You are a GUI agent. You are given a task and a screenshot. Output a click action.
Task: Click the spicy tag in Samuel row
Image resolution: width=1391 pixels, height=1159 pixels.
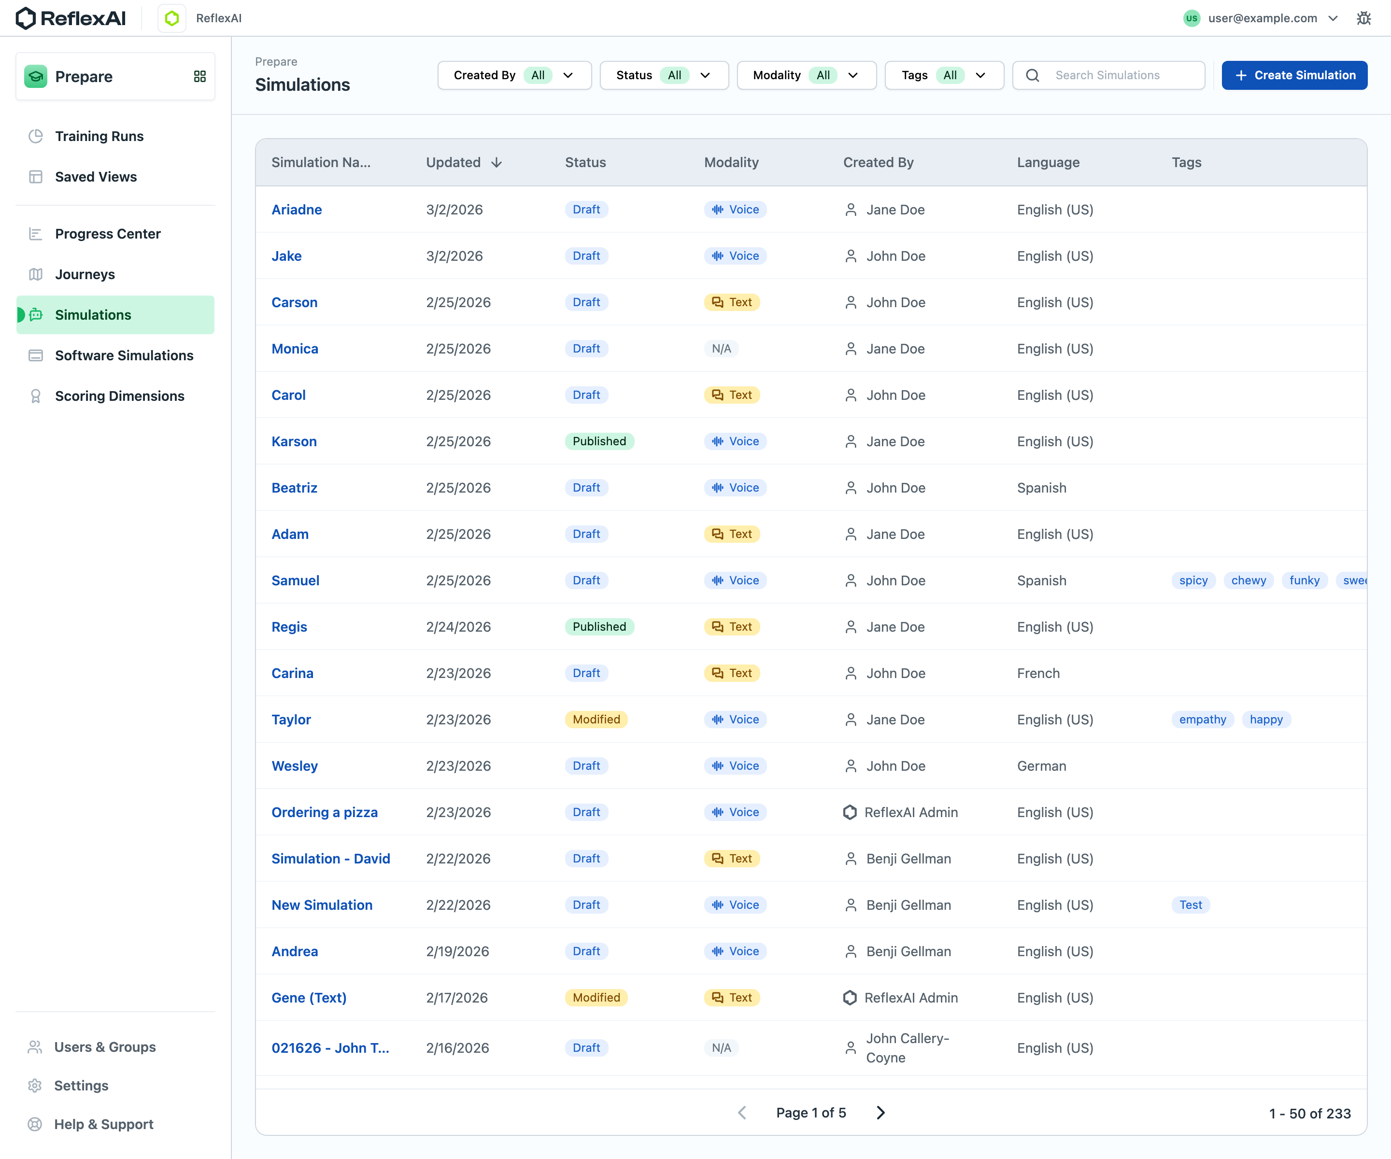[1193, 581]
